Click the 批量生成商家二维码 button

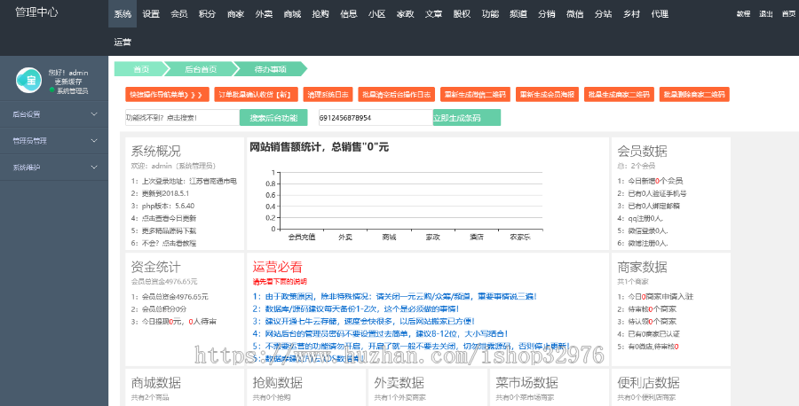619,94
